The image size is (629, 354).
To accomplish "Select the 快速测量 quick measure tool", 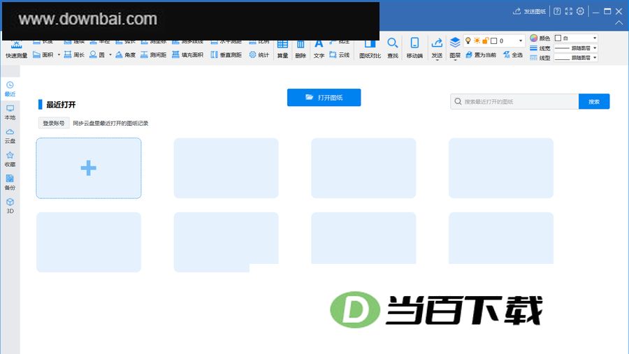I will coord(17,50).
